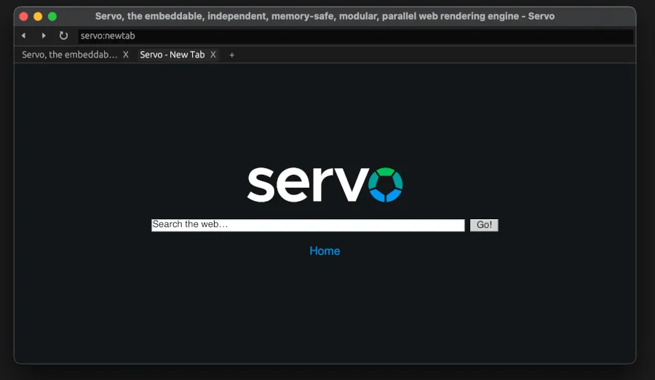This screenshot has width=655, height=380.
Task: Maximize the window with green button
Action: click(52, 16)
